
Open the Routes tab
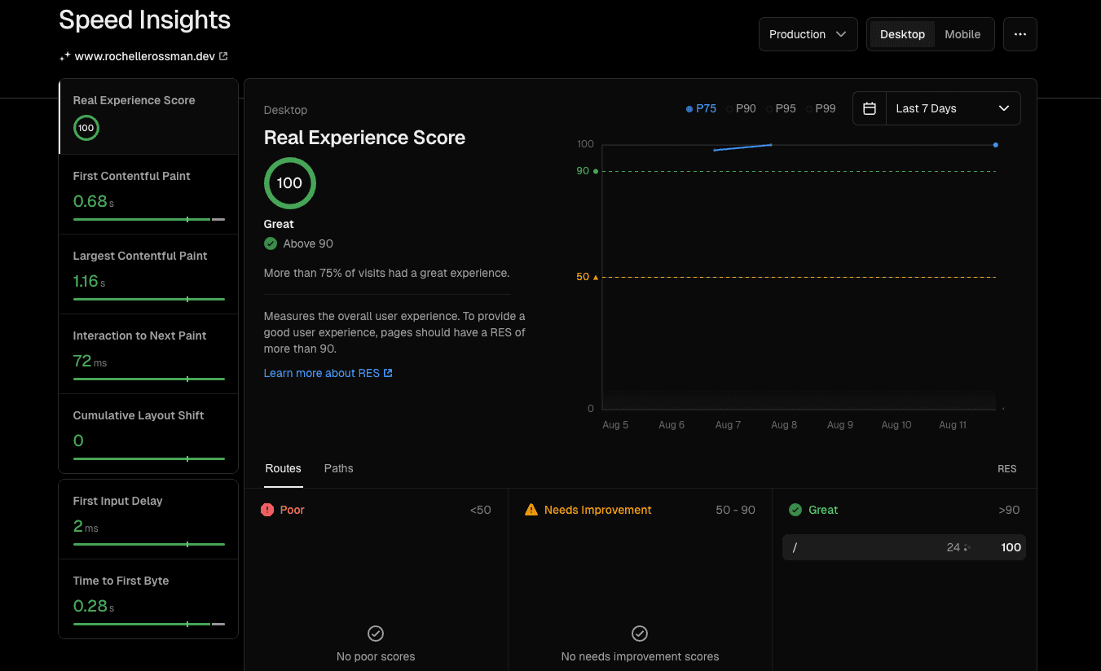pos(283,468)
